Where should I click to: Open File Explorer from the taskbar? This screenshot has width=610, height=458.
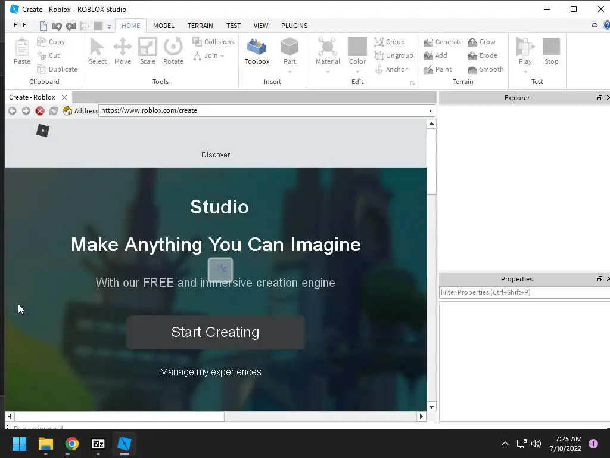coord(45,444)
